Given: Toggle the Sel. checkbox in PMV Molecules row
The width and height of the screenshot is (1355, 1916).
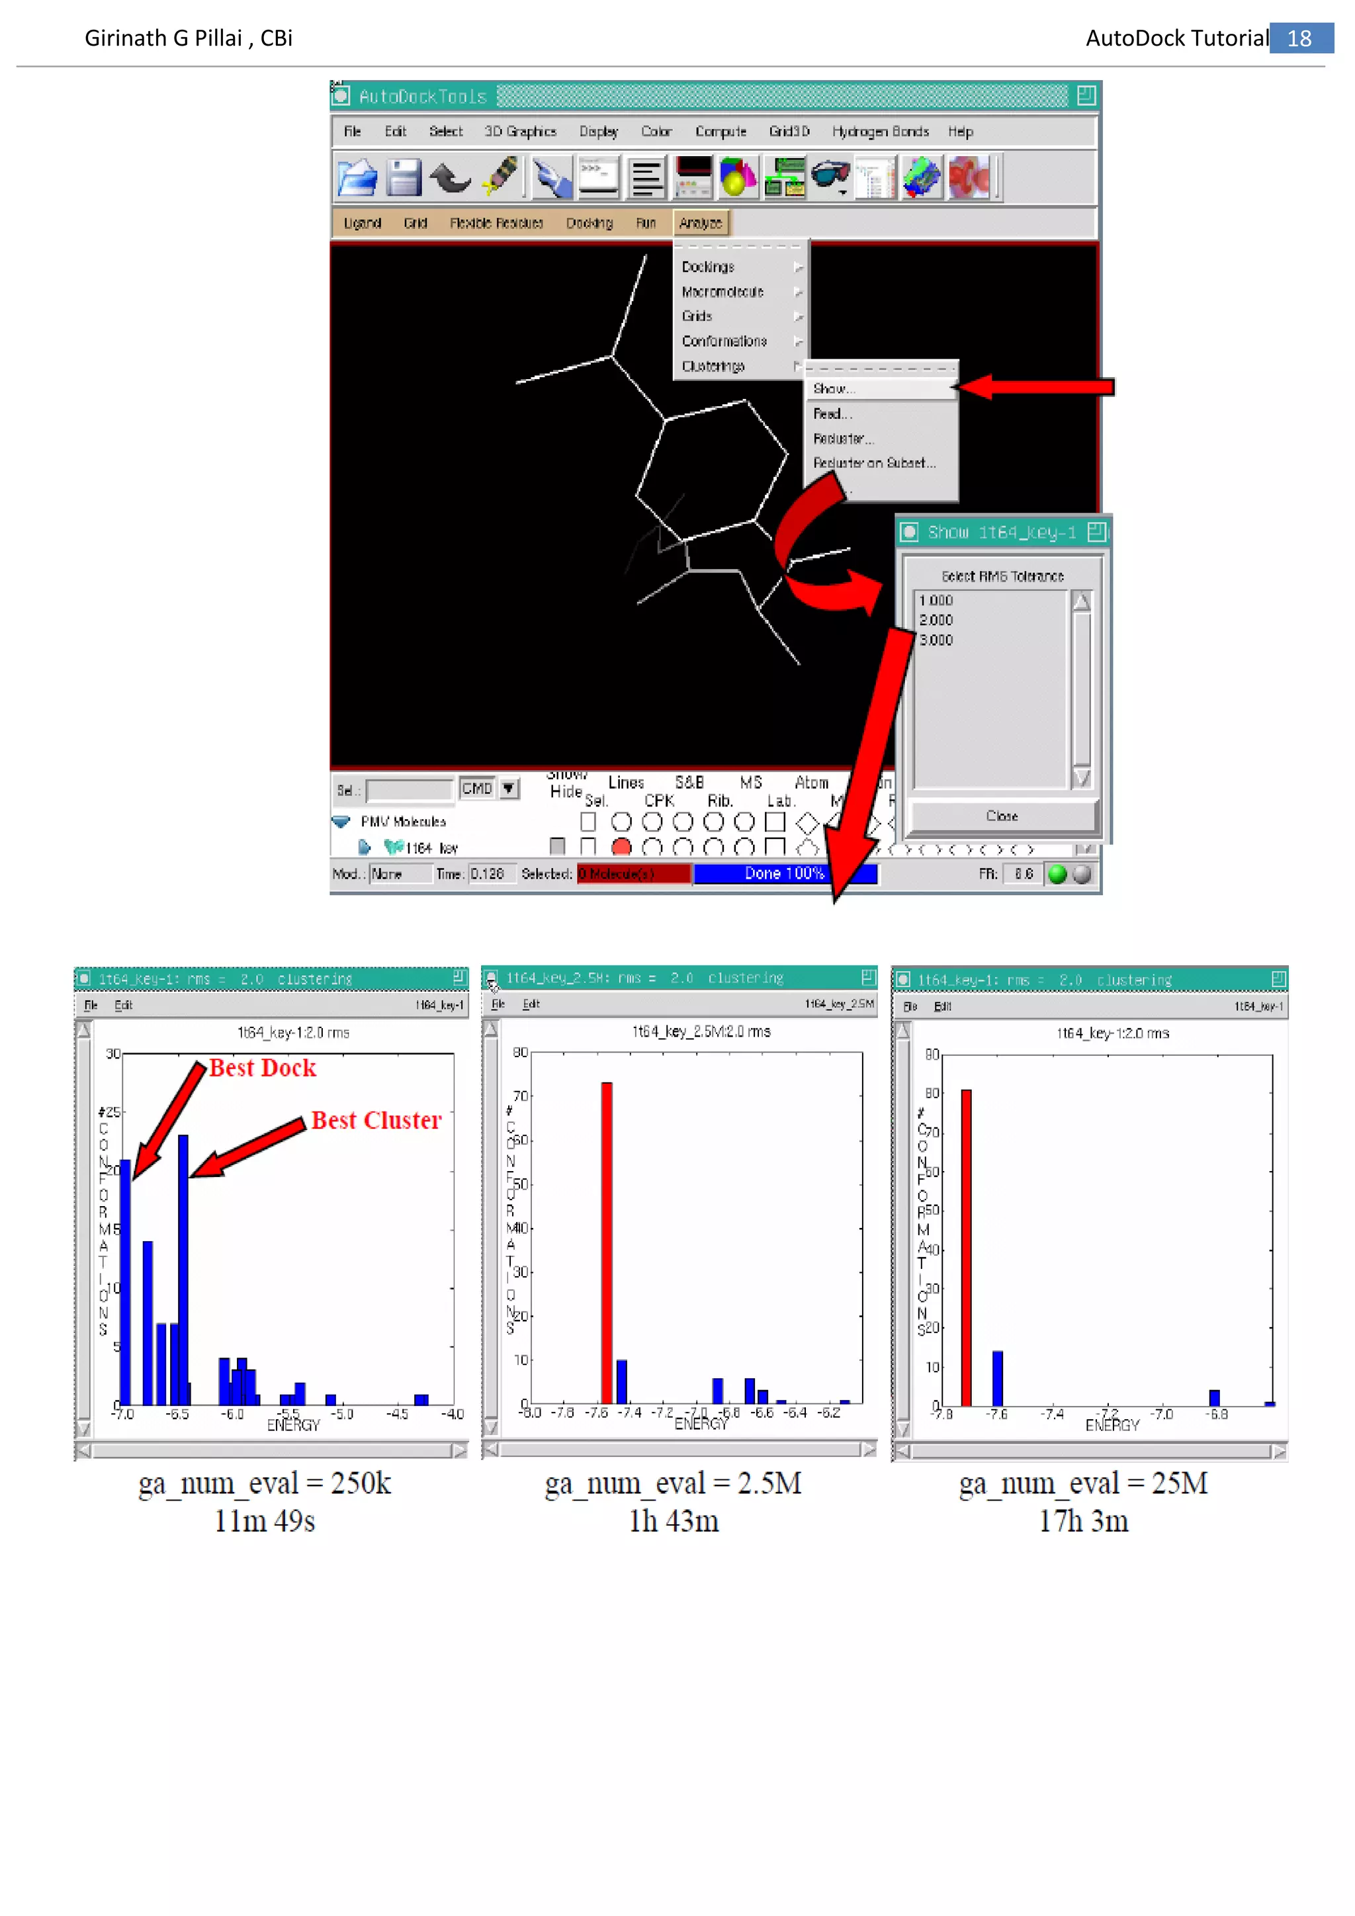Looking at the screenshot, I should click(x=588, y=822).
